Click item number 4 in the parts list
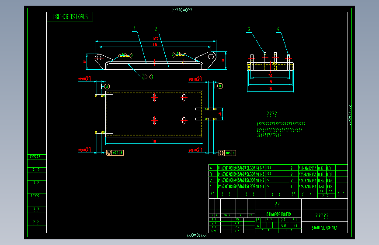The image size is (379, 245). pyautogui.click(x=211, y=168)
